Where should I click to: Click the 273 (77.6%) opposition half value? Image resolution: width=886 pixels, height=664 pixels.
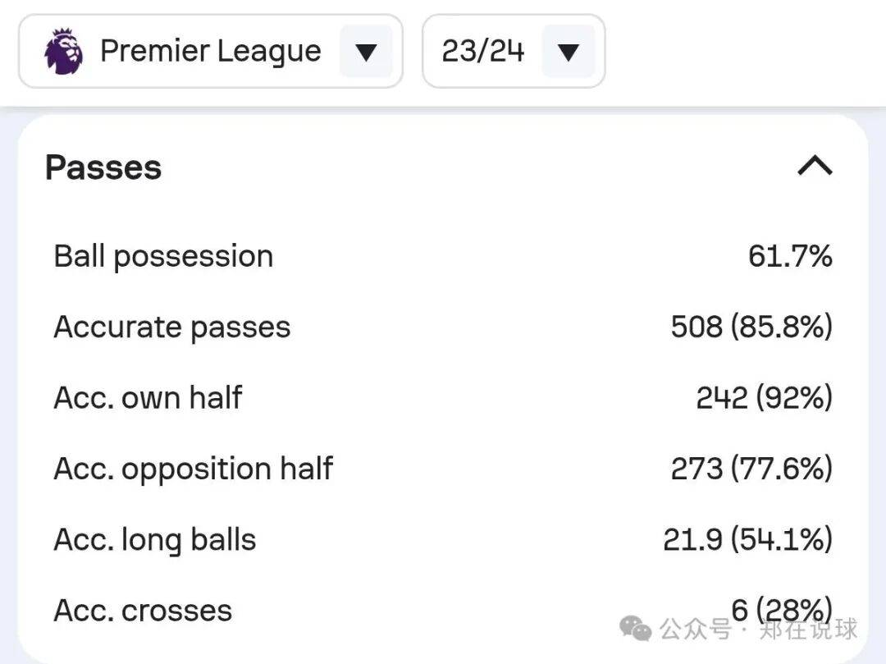pyautogui.click(x=751, y=469)
